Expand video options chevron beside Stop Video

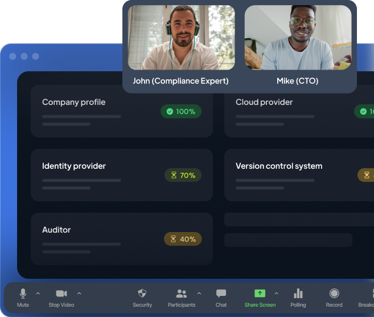click(79, 293)
